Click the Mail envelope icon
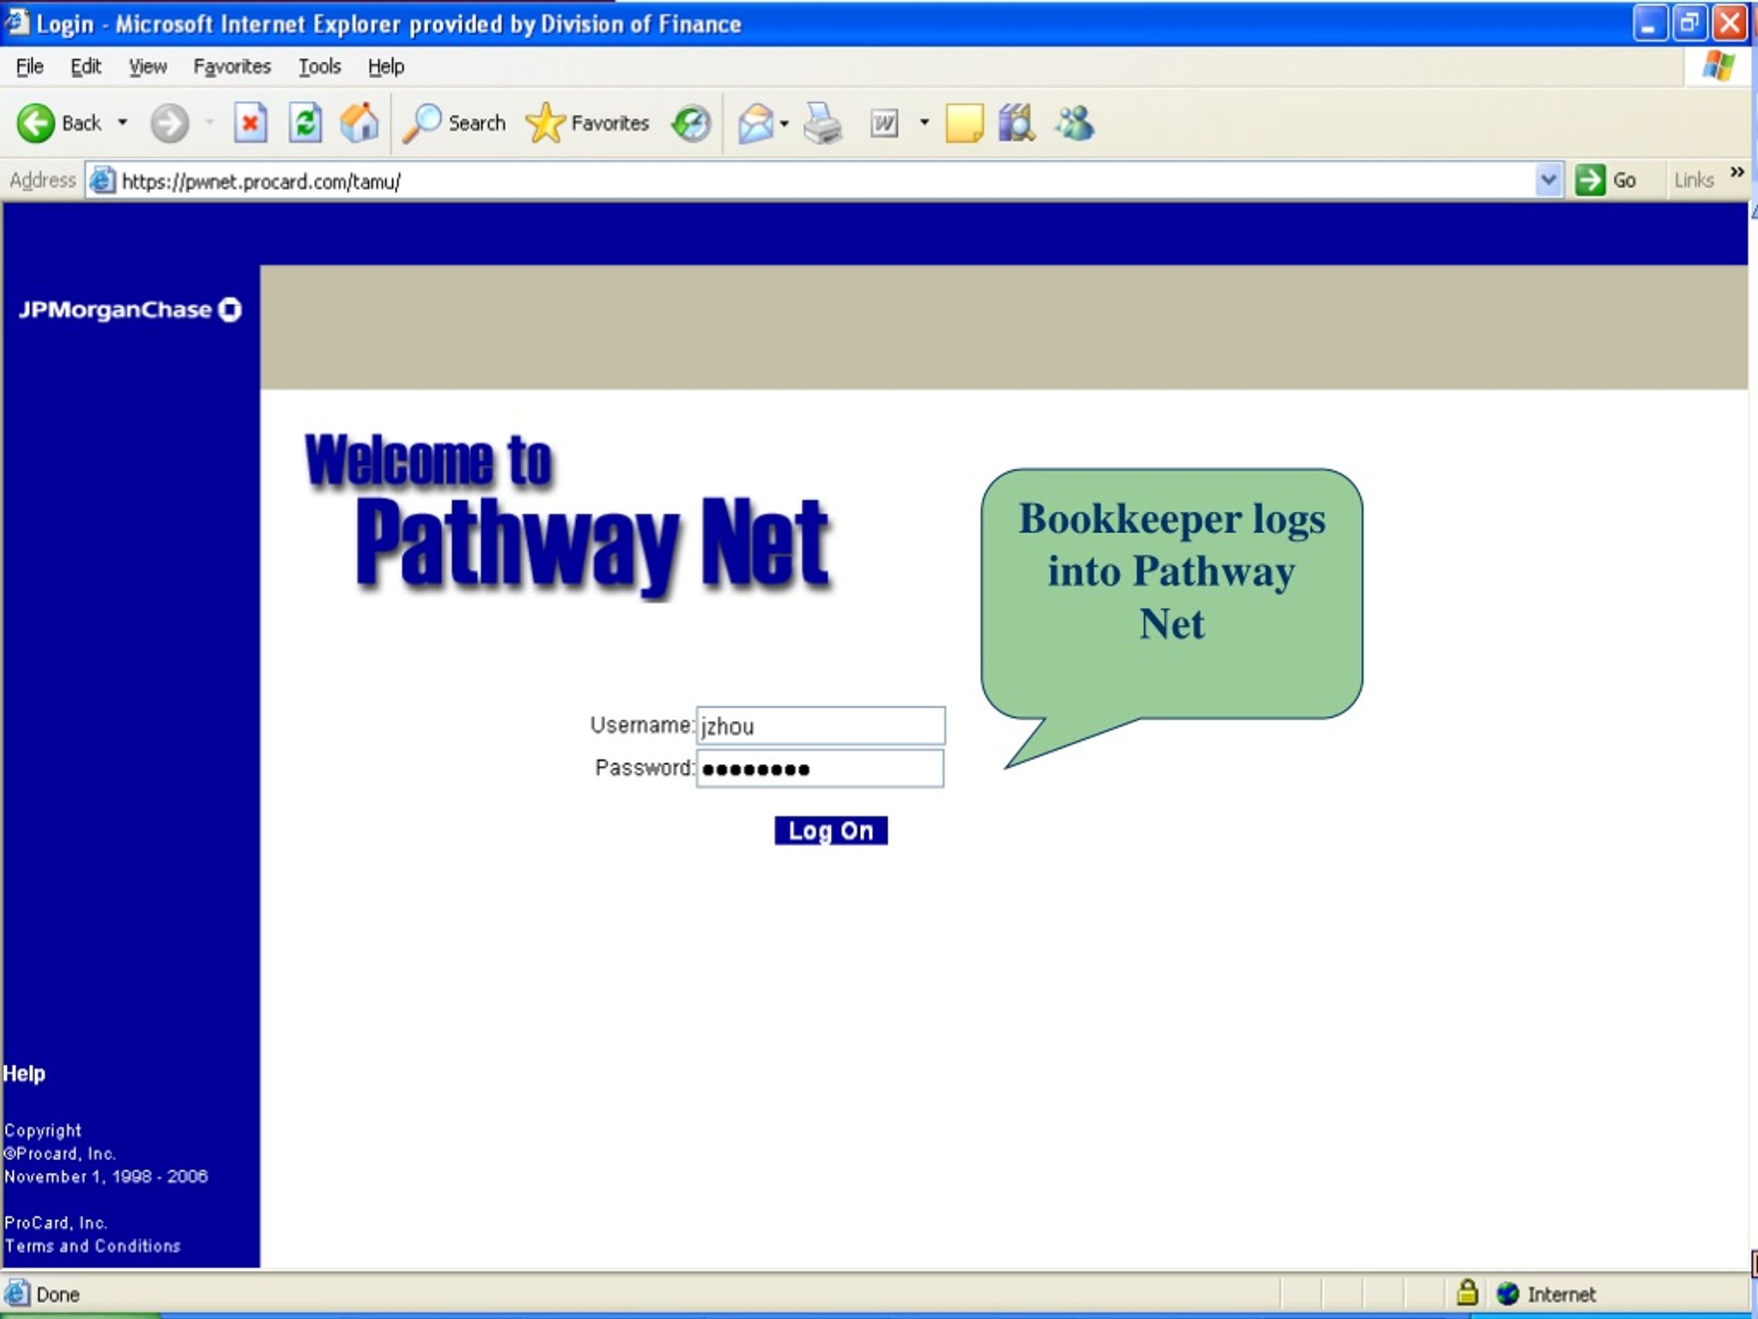Screen dimensions: 1758x1319 (x=755, y=123)
